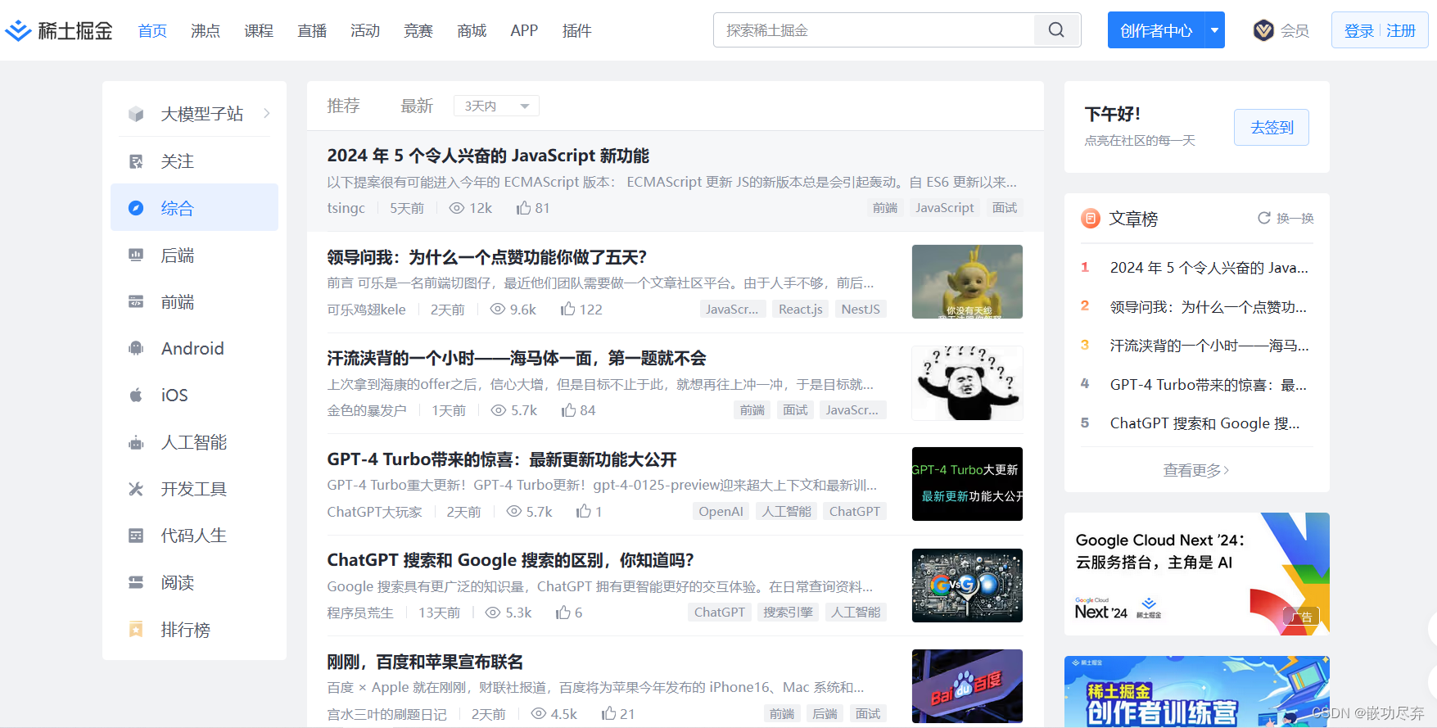Expand 查看更多 in the 文章榜 panel

pos(1196,470)
